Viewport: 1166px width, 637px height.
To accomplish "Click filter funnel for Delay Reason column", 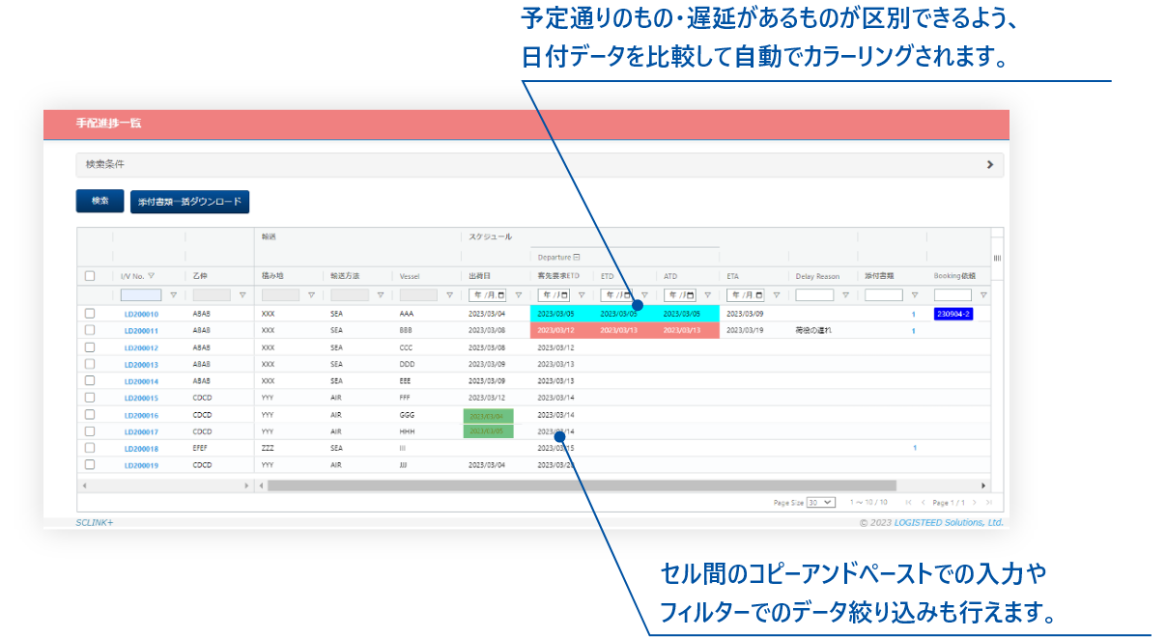I will pos(845,295).
